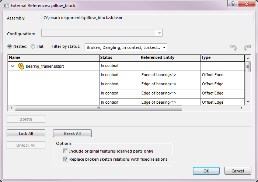Confirm with the OK button
The width and height of the screenshot is (258, 182).
tap(206, 171)
